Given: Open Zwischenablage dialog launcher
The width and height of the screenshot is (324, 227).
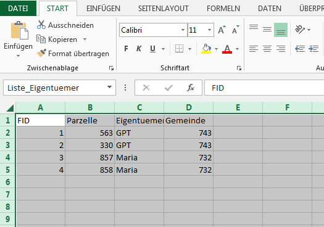Looking at the screenshot, I should pos(111,68).
